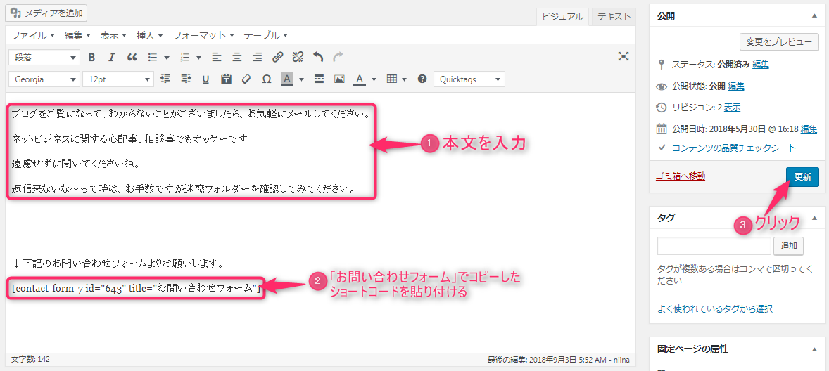Open text color picker arrow
Image resolution: width=829 pixels, height=371 pixels.
(374, 79)
